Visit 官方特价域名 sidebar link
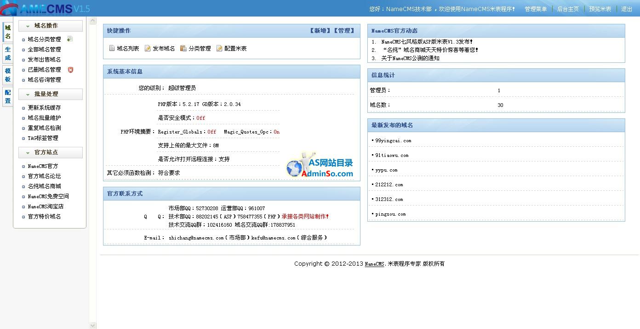 [44, 217]
